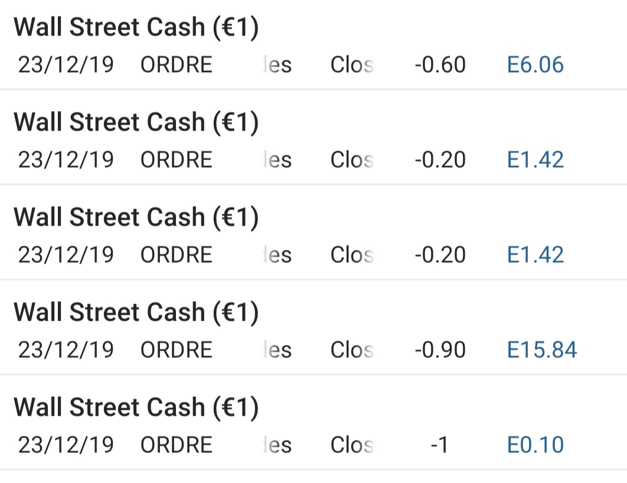Click the Clos status in the E15.84 row
This screenshot has height=483, width=627.
[x=352, y=350]
